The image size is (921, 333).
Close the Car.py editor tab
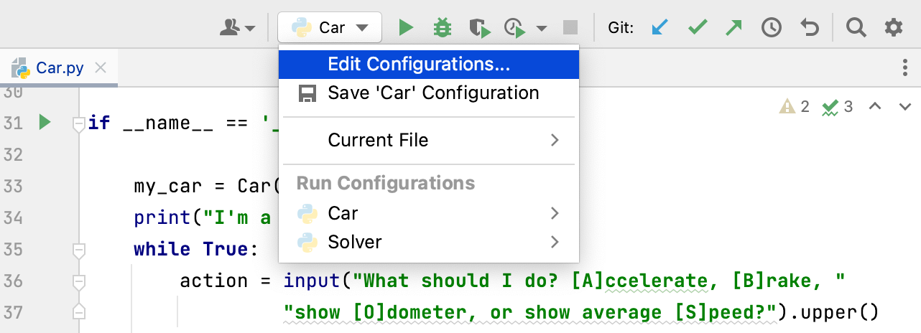coord(101,68)
